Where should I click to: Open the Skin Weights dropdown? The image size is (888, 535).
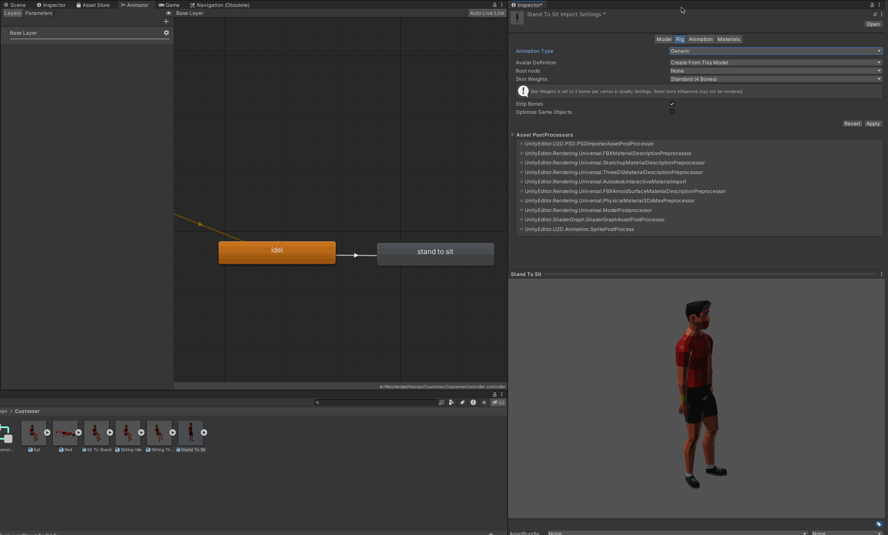[x=775, y=79]
